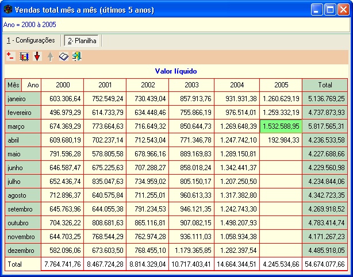Click the grand total 54.674.077,66
Screen dimensions: 353x277
pyautogui.click(x=325, y=264)
